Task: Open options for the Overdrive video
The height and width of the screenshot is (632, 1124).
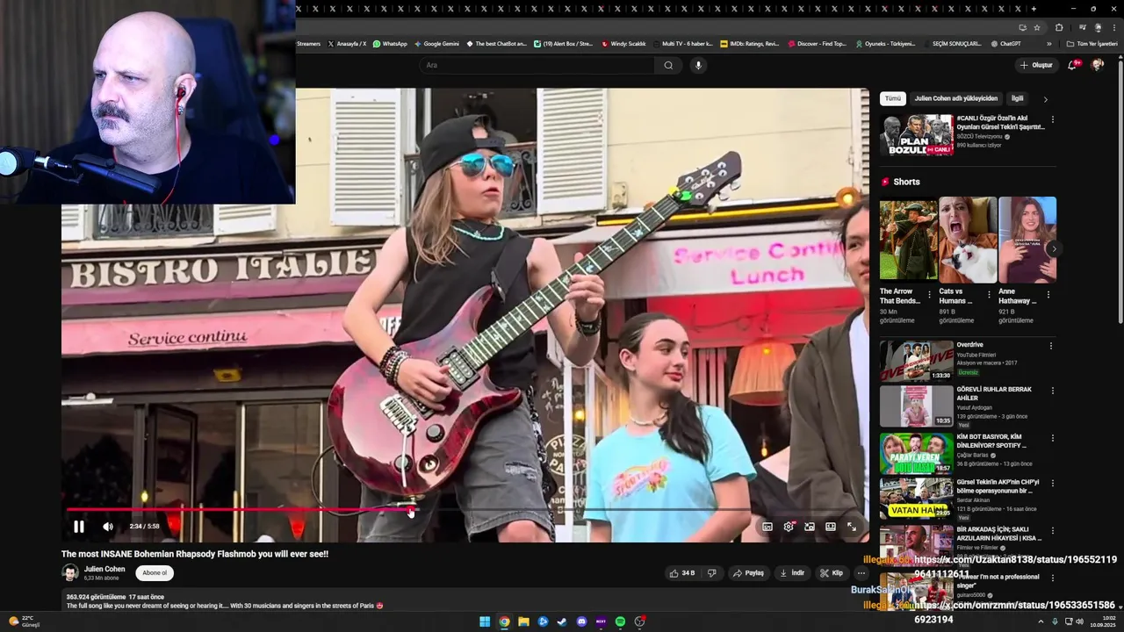Action: coord(1051,346)
